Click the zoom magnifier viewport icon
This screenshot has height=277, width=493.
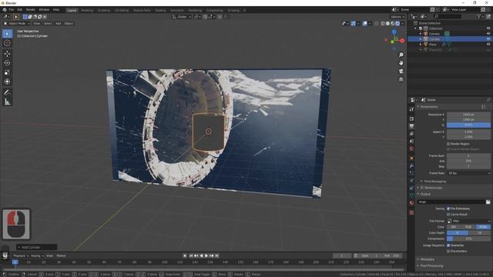(x=401, y=55)
